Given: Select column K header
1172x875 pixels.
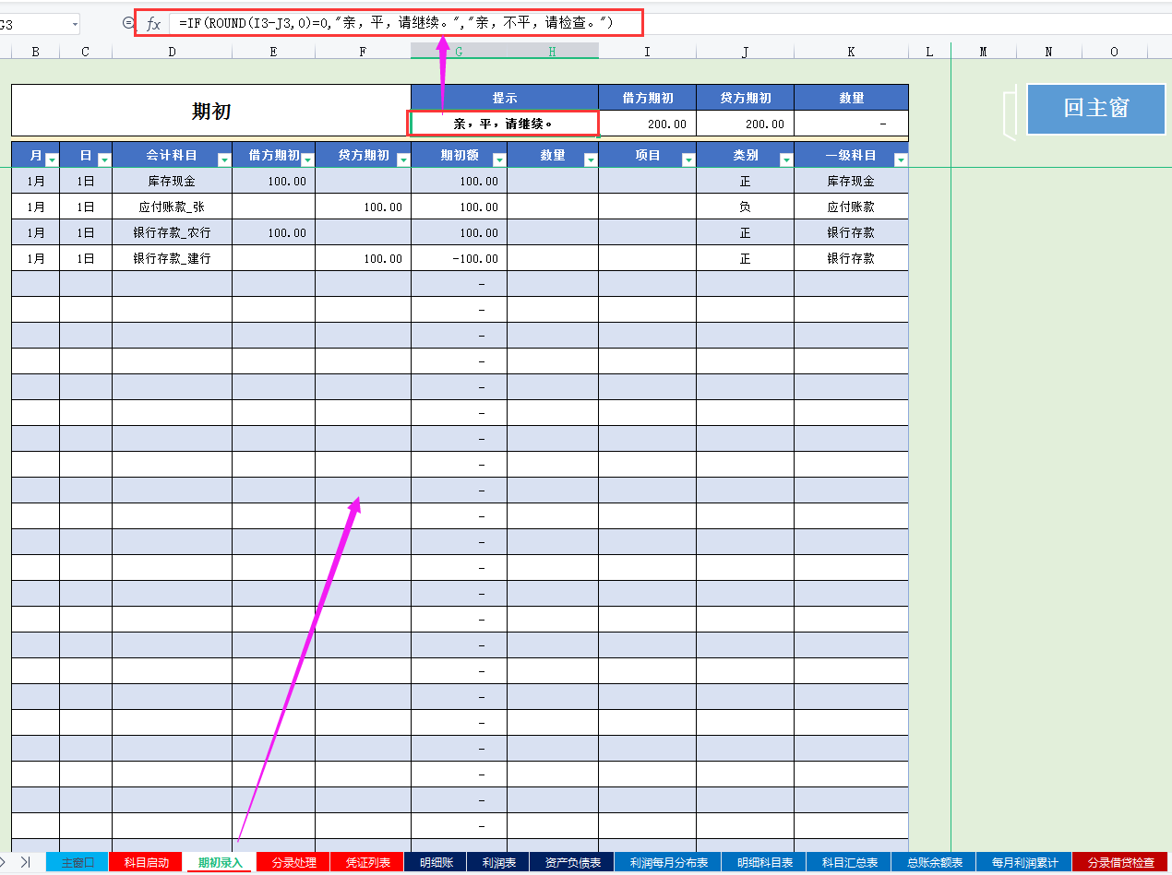Looking at the screenshot, I should click(851, 52).
